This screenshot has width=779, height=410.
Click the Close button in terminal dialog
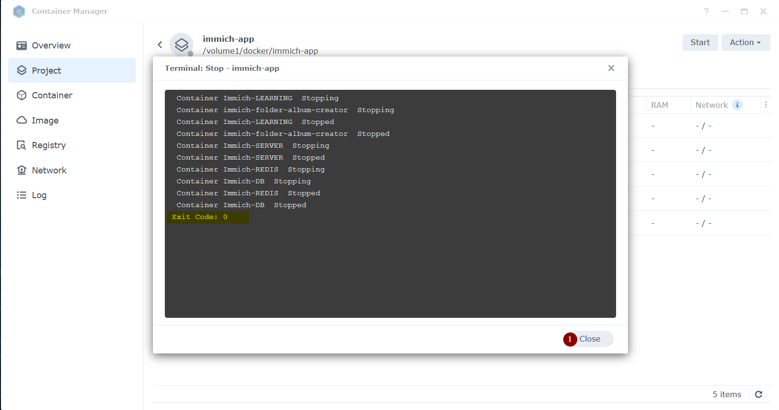[x=589, y=339]
